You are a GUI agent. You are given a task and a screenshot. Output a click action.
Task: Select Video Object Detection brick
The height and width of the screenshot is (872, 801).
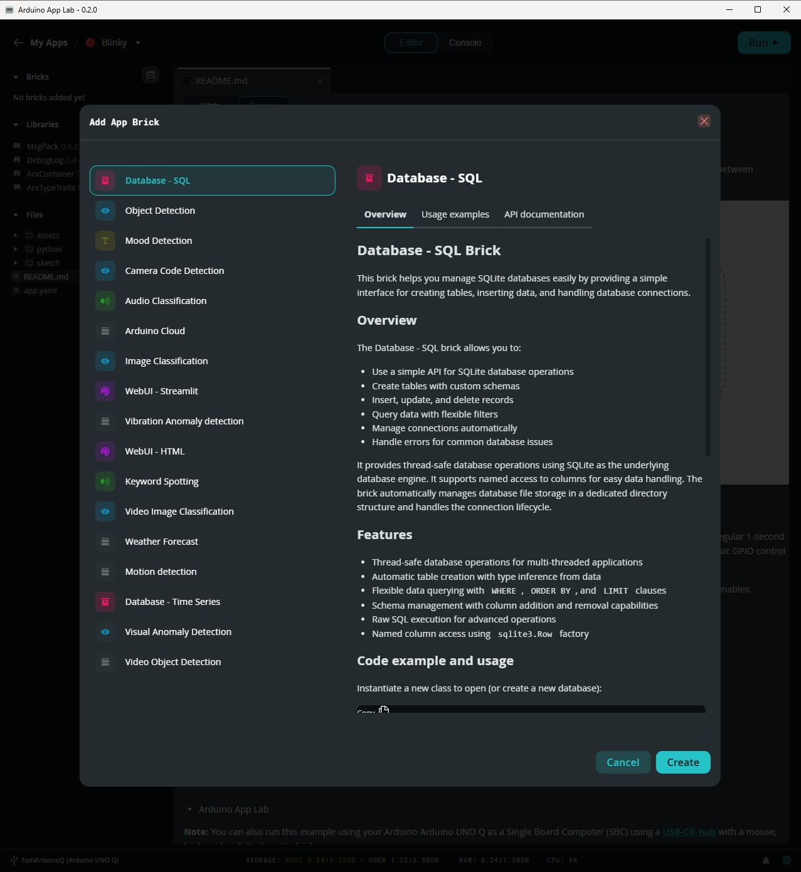pos(172,662)
